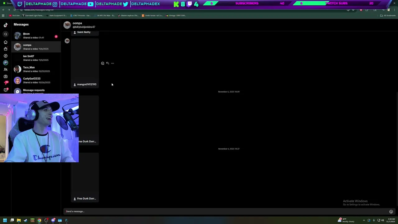Open Free Durk Derr video sent at 14:27

click(x=85, y=177)
